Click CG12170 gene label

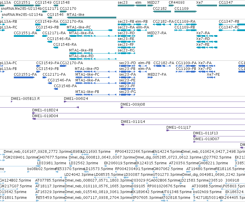tap(68, 8)
